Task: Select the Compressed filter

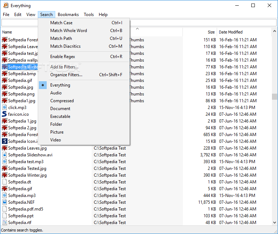Action: 84,100
